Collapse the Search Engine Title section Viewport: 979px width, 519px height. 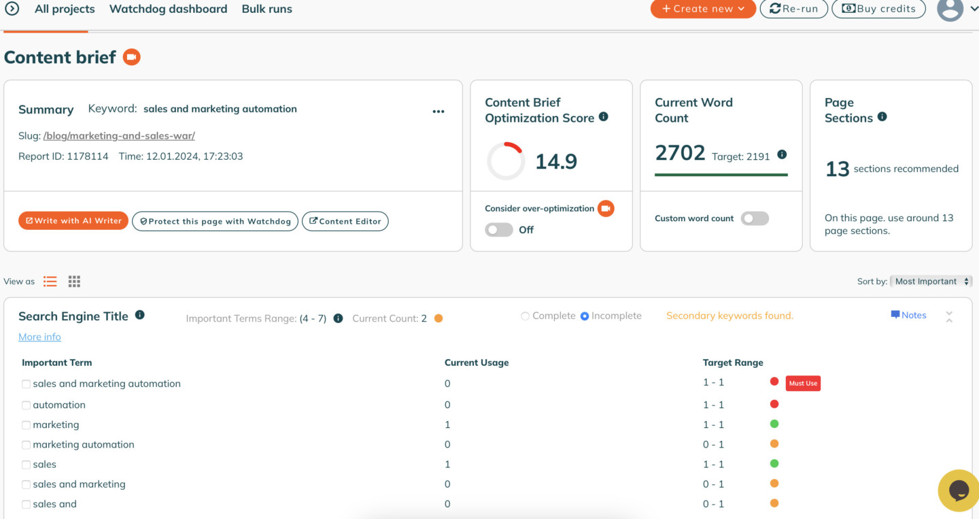[949, 316]
